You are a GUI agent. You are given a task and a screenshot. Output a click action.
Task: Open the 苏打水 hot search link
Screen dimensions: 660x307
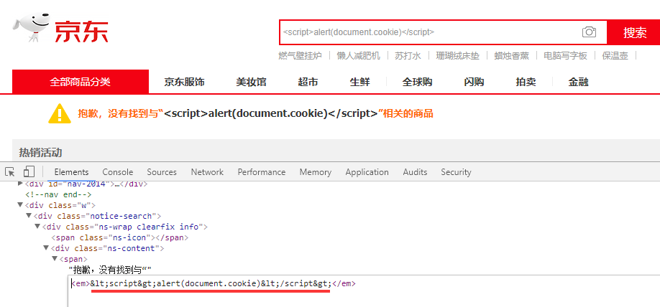(408, 55)
